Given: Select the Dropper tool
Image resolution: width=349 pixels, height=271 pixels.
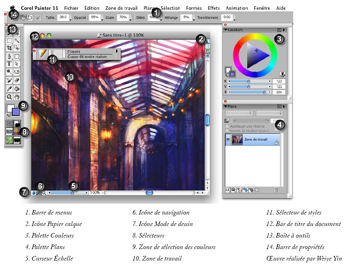Looking at the screenshot, I should click(9, 89).
